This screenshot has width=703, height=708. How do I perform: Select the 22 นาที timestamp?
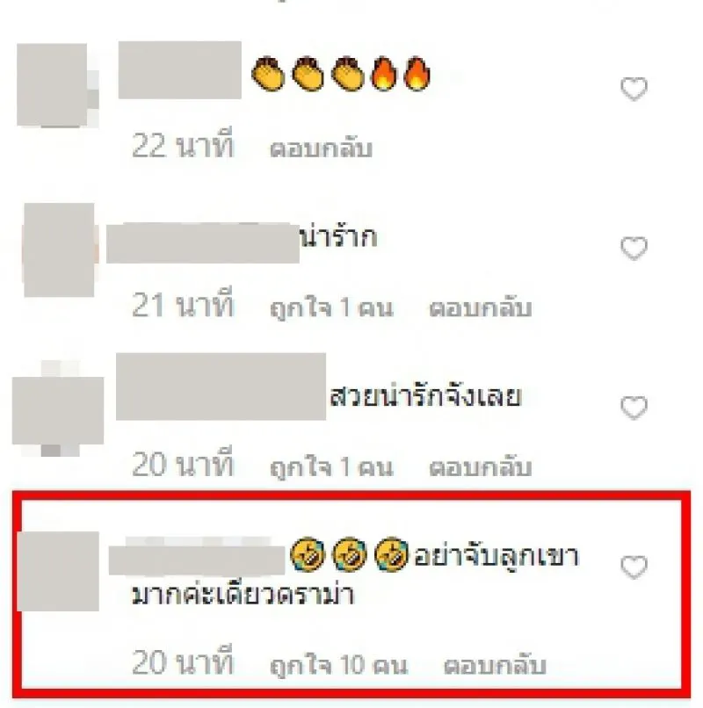tap(183, 145)
